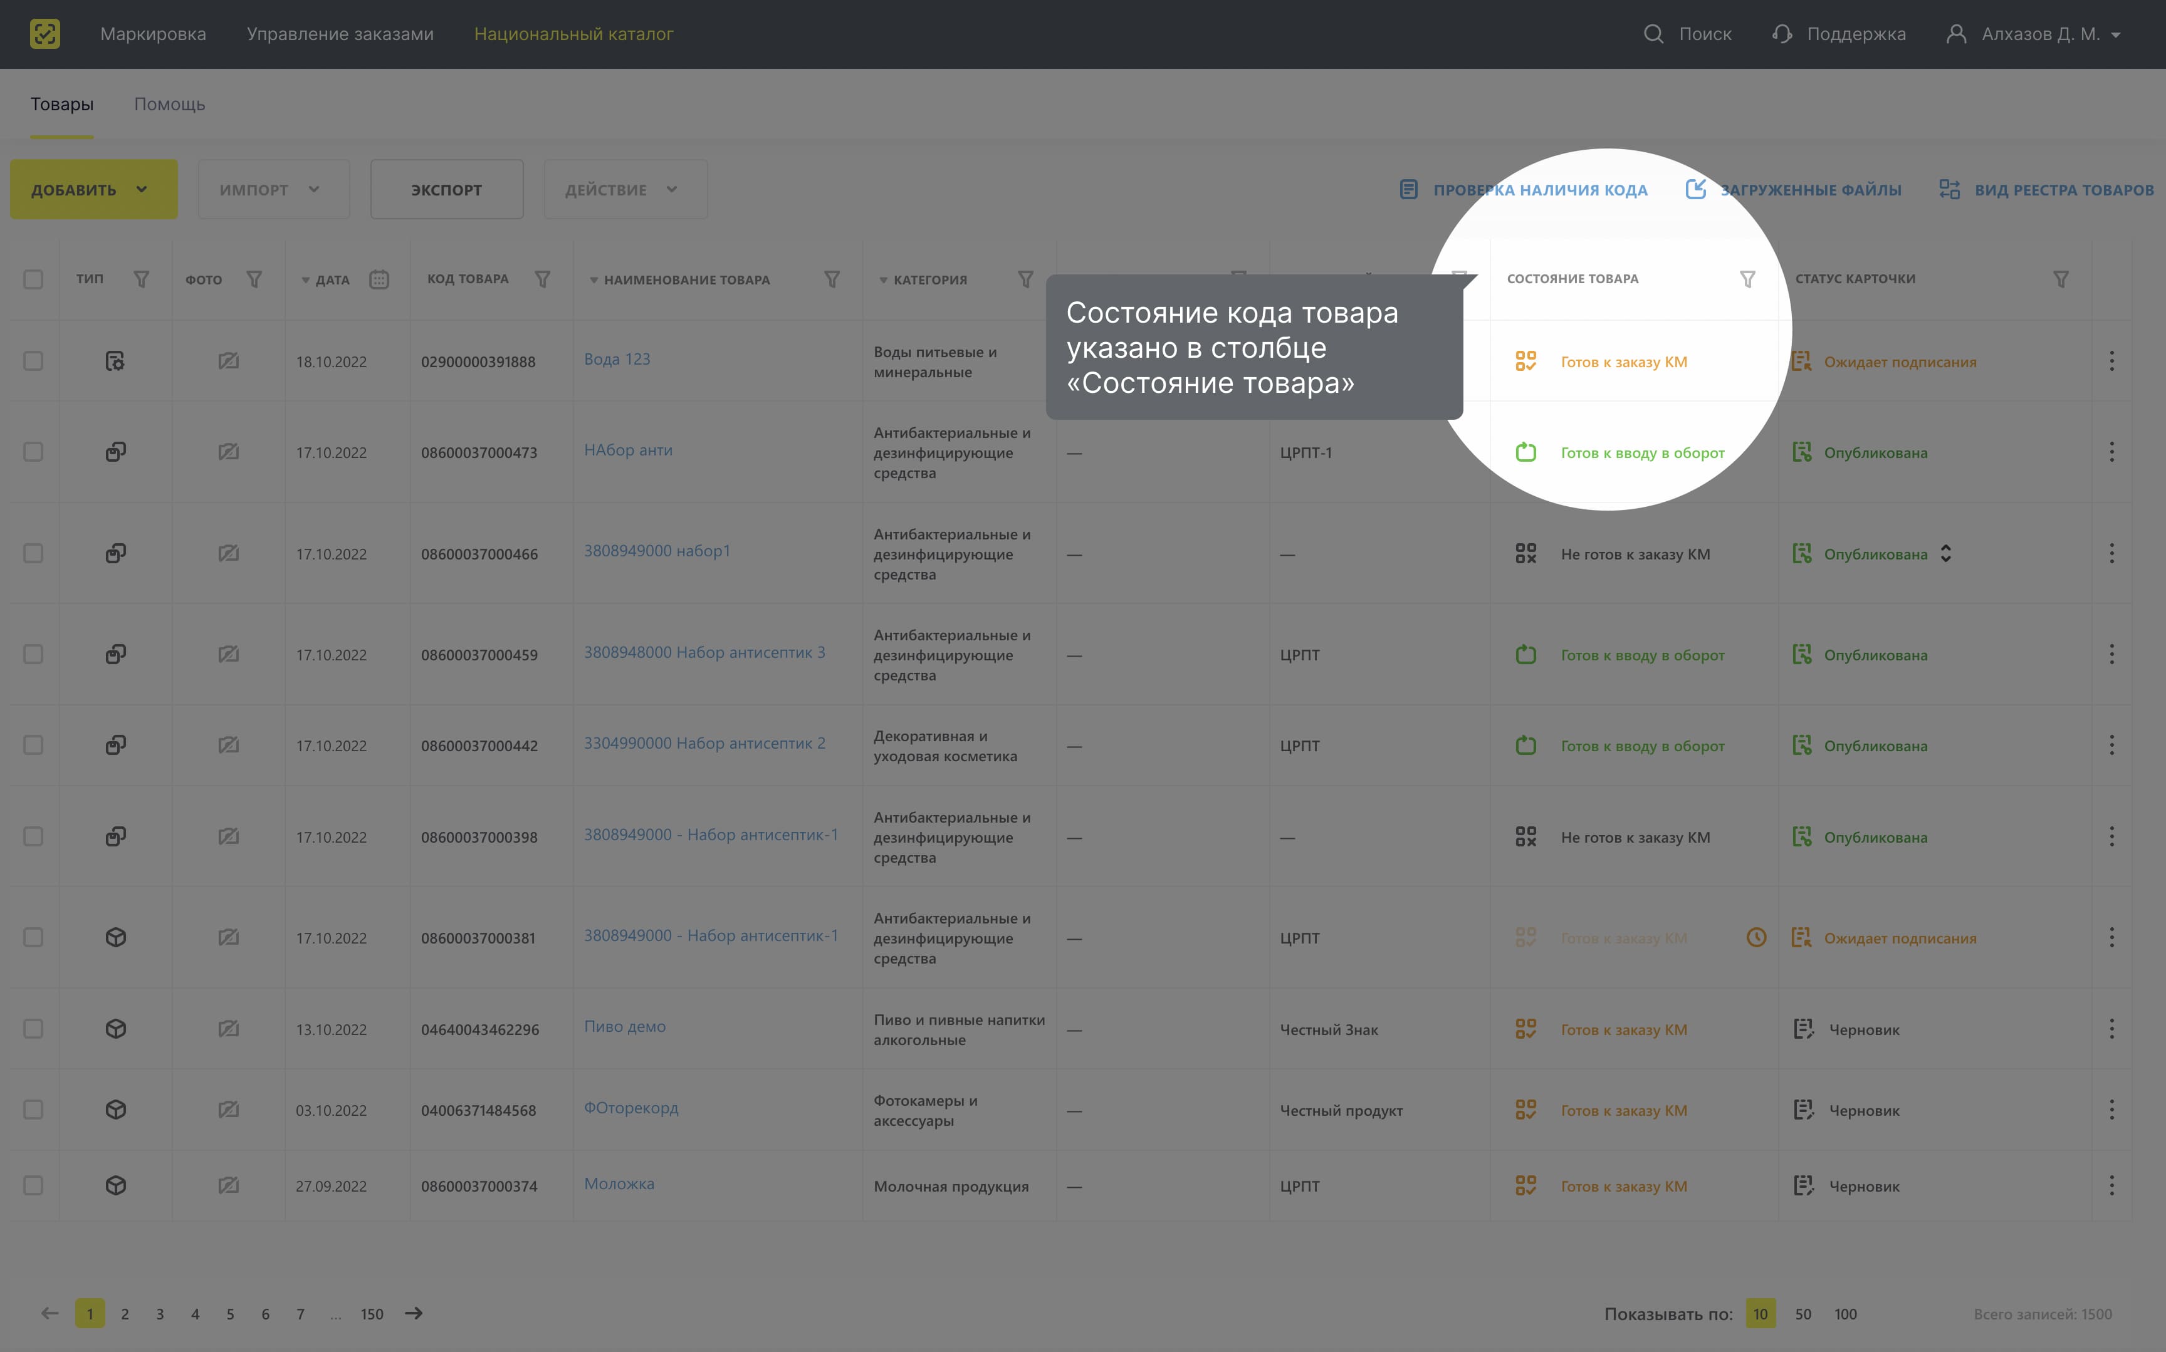The image size is (2166, 1352).
Task: Open user menu Алхазов Д. М.
Action: click(2034, 34)
